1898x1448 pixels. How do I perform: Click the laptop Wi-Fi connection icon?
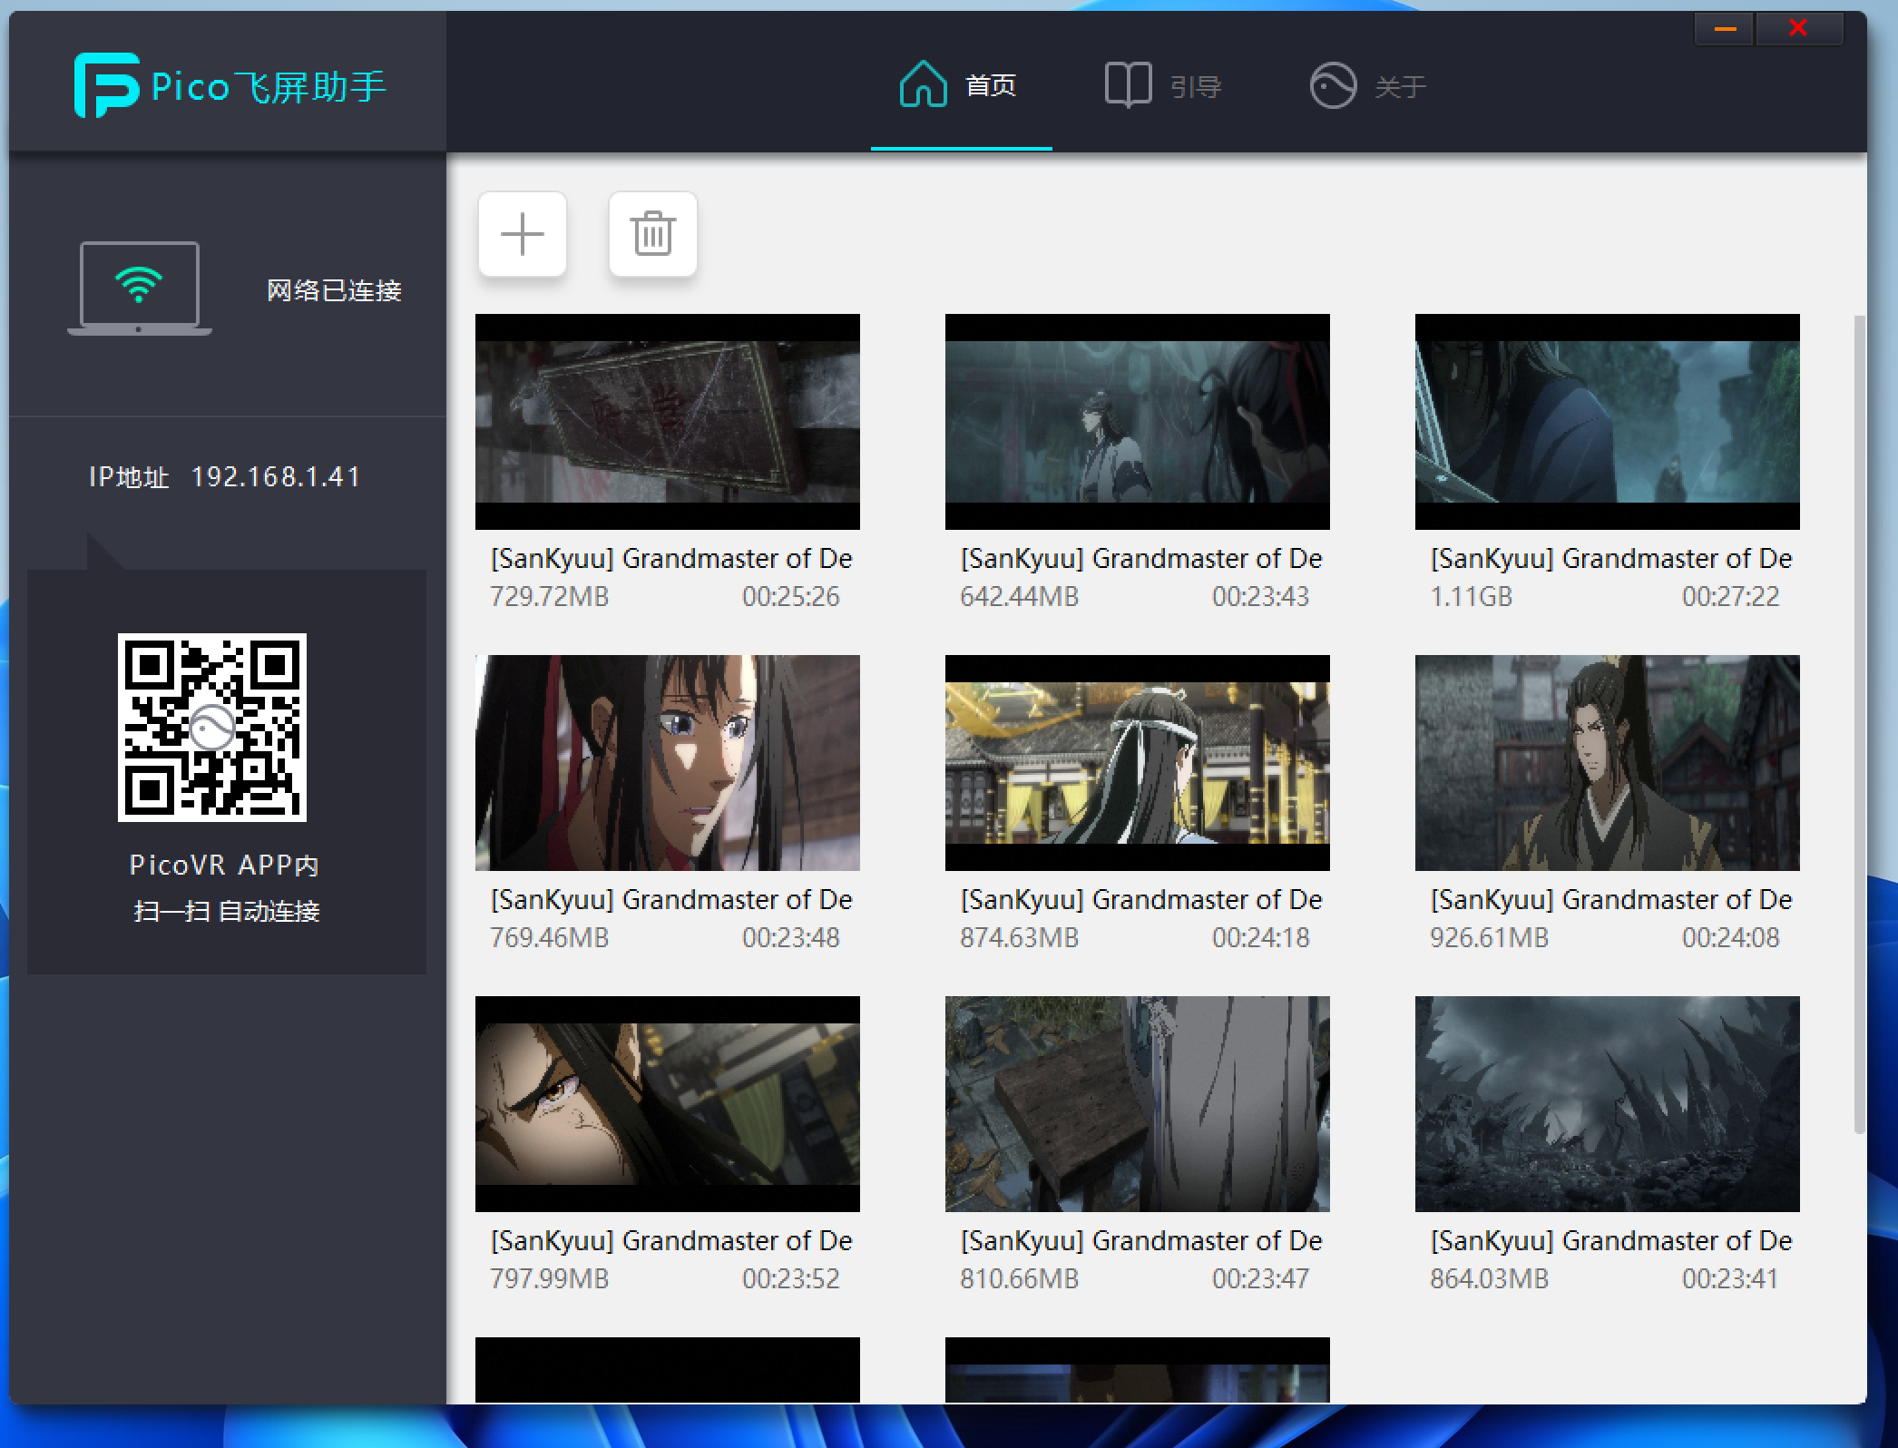(140, 289)
